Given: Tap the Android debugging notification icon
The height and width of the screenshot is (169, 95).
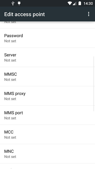Looking at the screenshot, I should (x=19, y=3).
